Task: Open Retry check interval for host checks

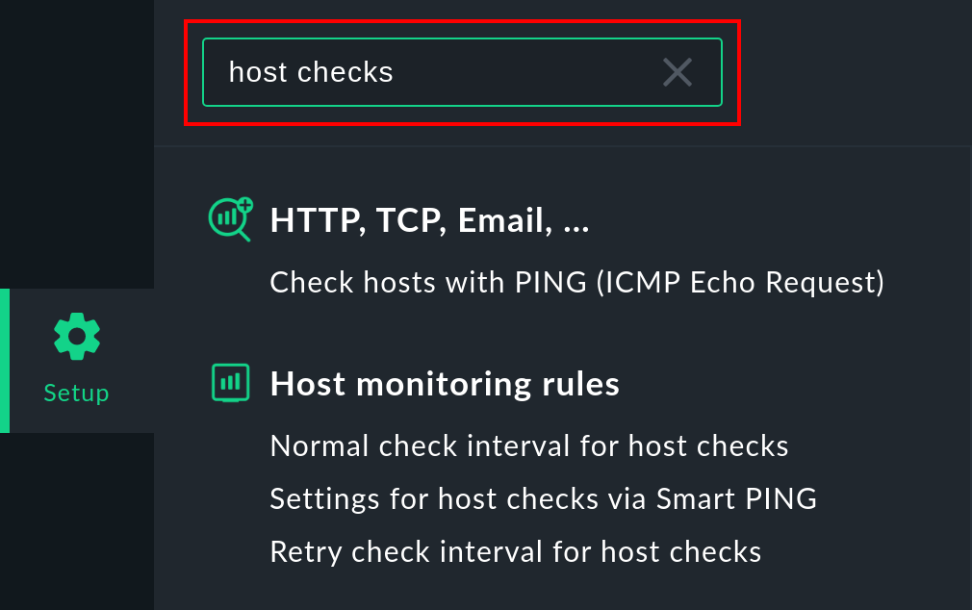Action: point(514,551)
